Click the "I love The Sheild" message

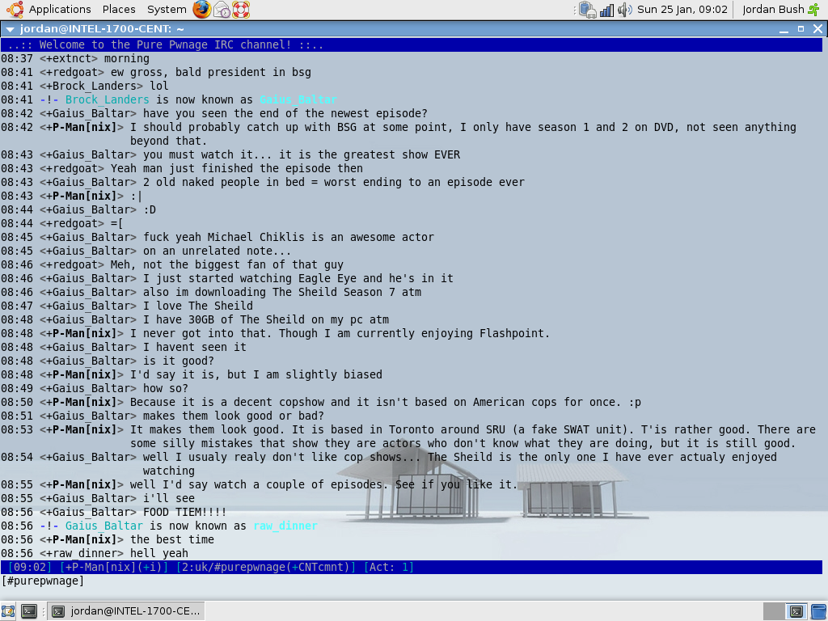click(x=198, y=306)
